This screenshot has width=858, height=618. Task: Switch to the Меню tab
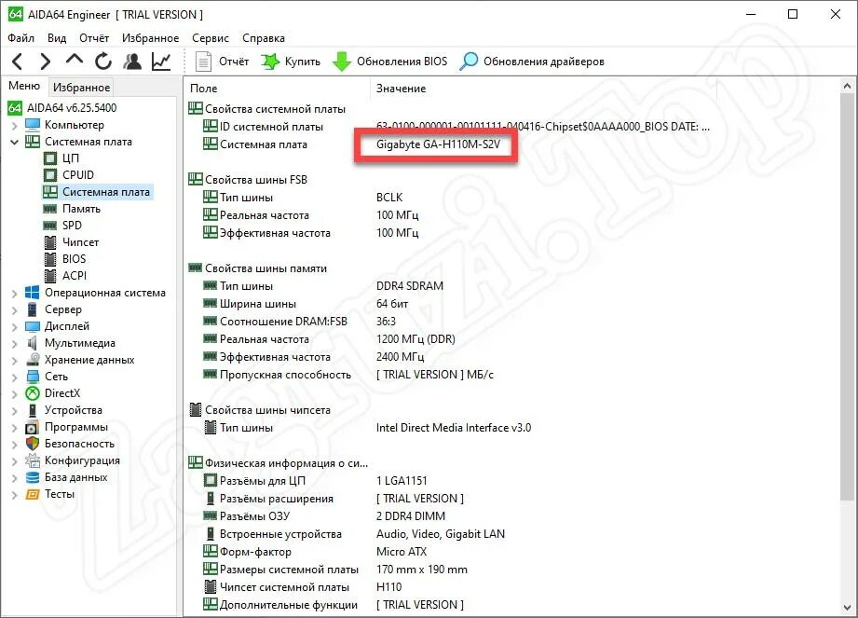point(24,86)
